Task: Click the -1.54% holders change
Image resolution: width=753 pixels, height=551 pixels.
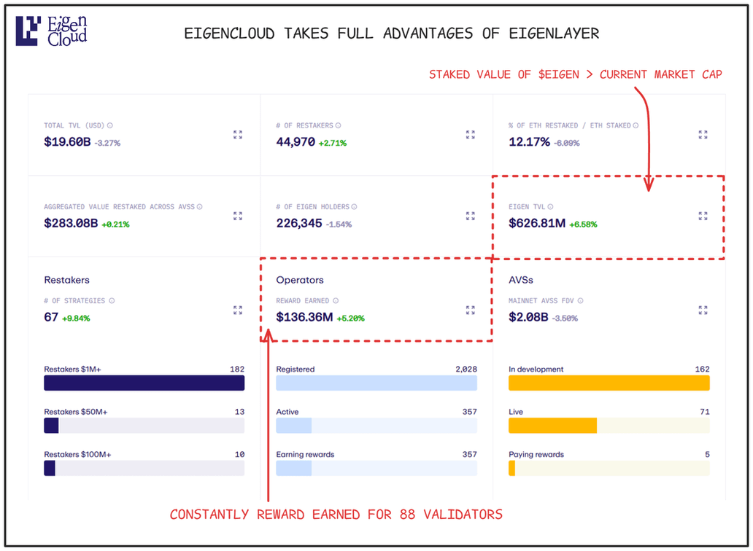Action: click(x=339, y=224)
